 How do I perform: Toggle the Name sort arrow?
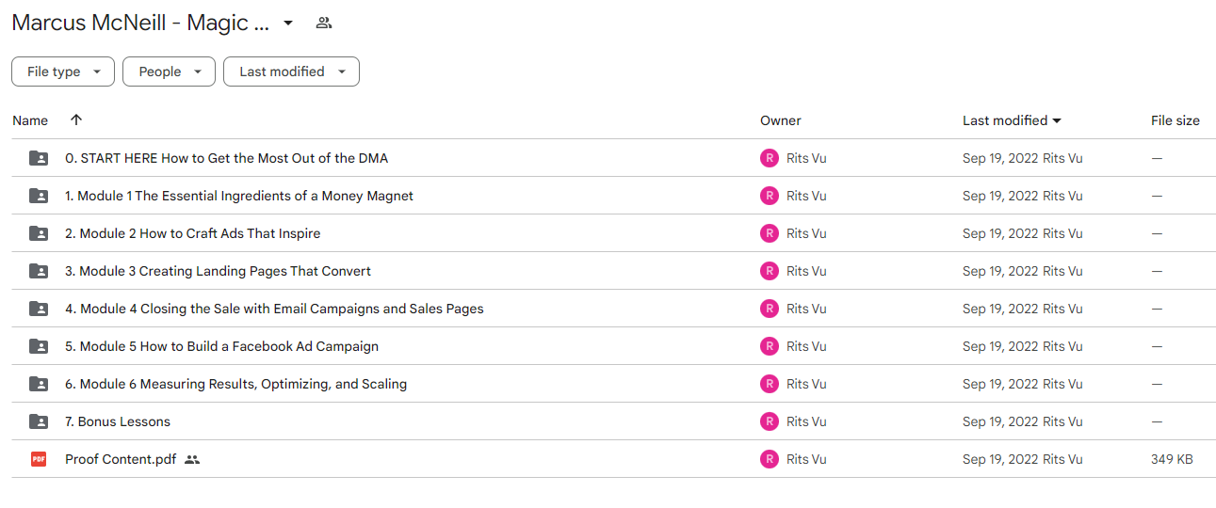[x=76, y=120]
